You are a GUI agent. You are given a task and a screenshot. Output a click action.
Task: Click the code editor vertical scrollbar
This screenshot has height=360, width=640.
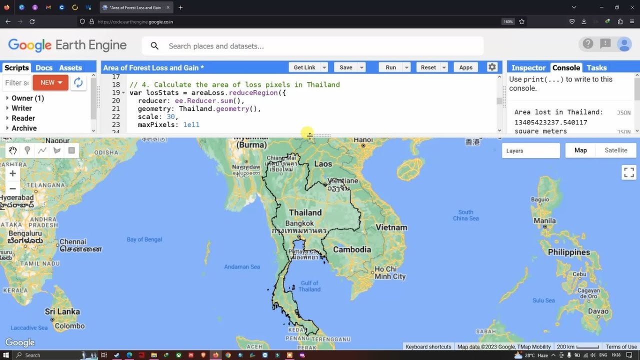(x=499, y=101)
